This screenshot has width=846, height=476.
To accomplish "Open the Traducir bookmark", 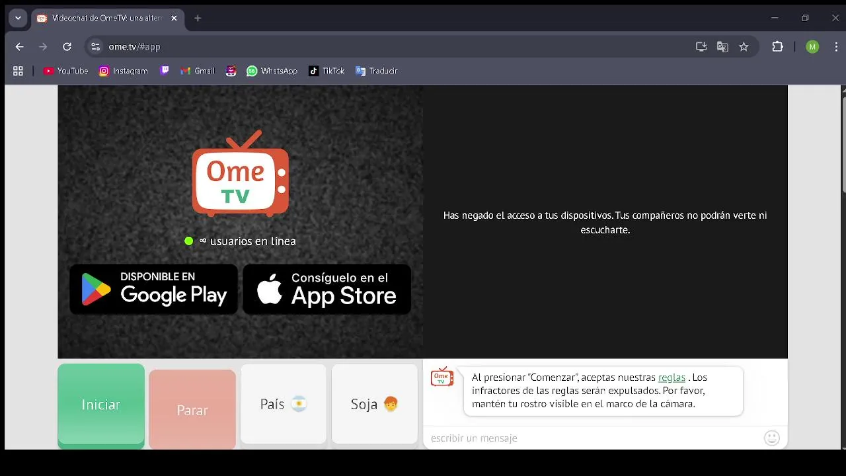I will click(376, 71).
